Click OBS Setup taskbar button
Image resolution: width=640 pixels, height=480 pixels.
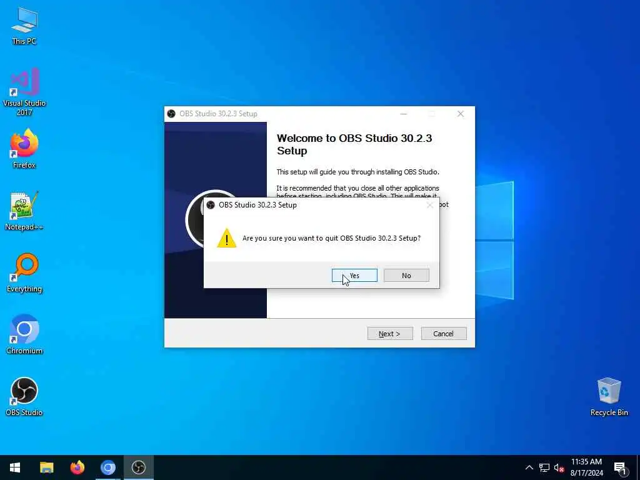[138, 467]
